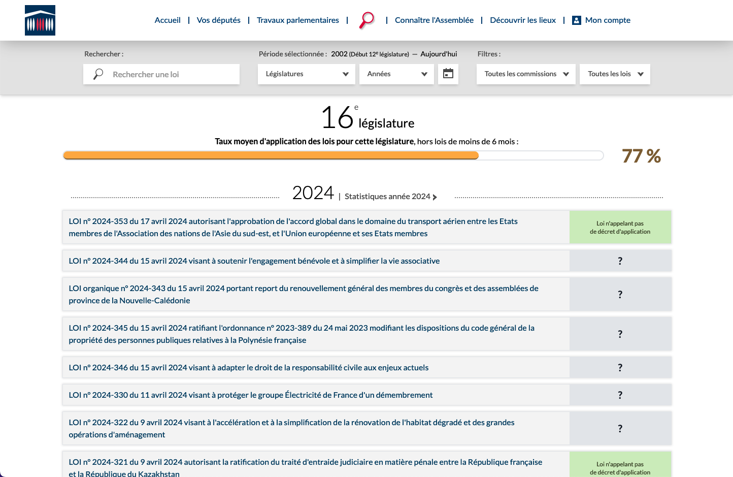
Task: Click the question mark status for law 2024-344
Action: click(620, 261)
